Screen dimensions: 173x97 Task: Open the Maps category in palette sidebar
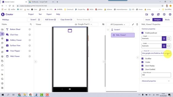pyautogui.click(x=2, y=47)
